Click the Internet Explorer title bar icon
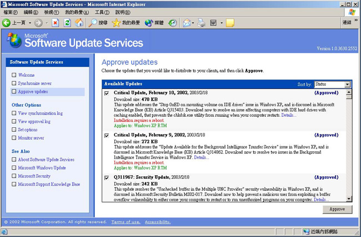This screenshot has height=237, width=361. coord(4,4)
